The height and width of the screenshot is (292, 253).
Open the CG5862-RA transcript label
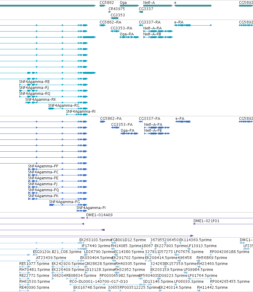[110, 22]
